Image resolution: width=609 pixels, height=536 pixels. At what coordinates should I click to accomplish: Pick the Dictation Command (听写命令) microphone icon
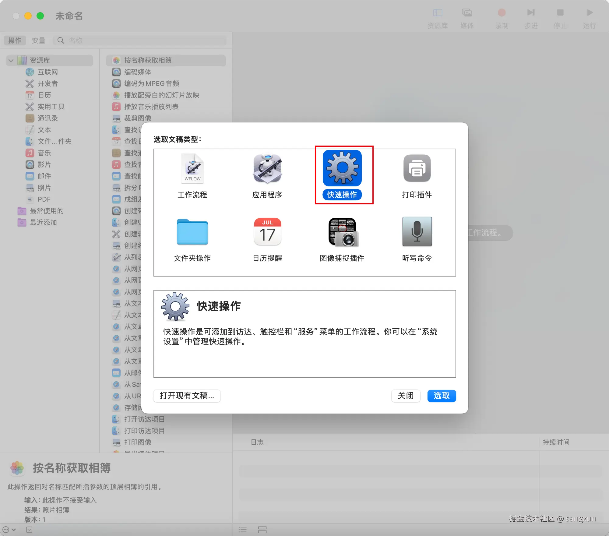(417, 232)
